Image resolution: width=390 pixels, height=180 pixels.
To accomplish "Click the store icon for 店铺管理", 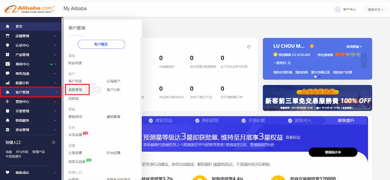I will [x=7, y=36].
